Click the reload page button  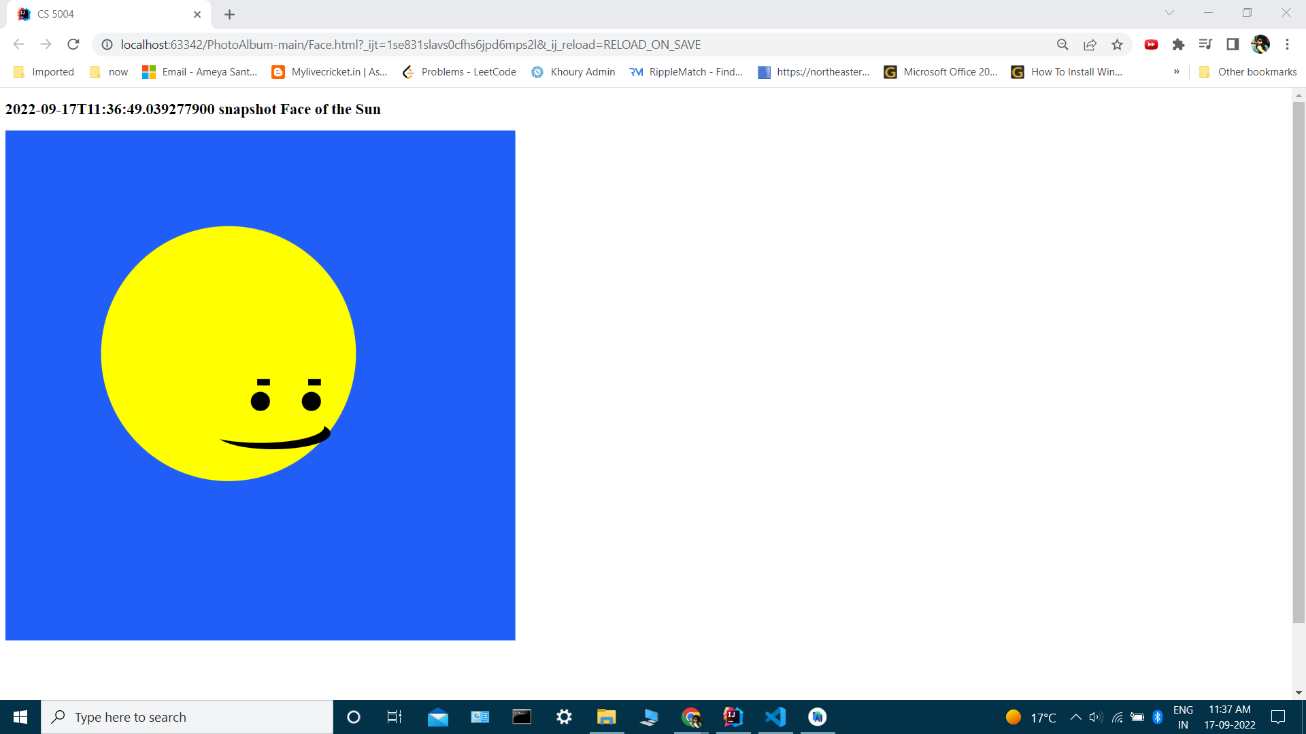click(73, 44)
